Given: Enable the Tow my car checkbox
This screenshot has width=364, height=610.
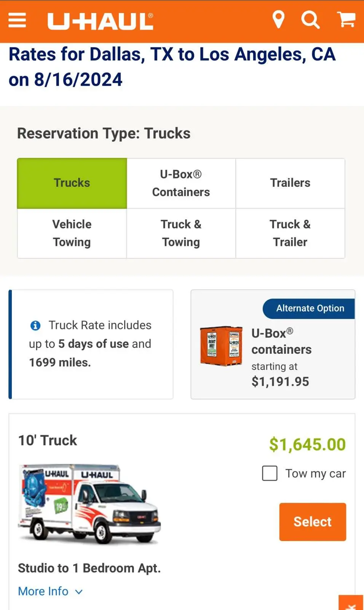Looking at the screenshot, I should (270, 474).
